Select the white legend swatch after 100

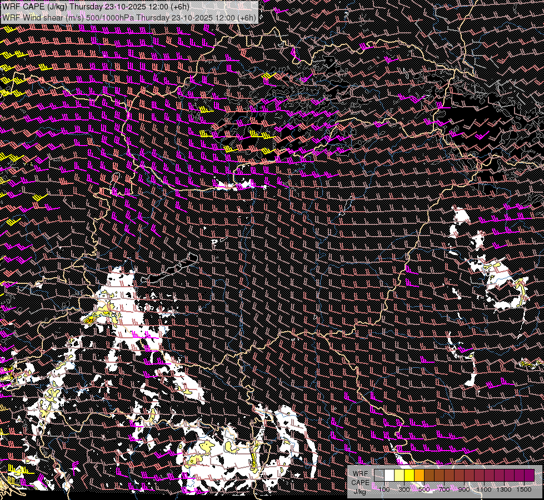[390, 475]
